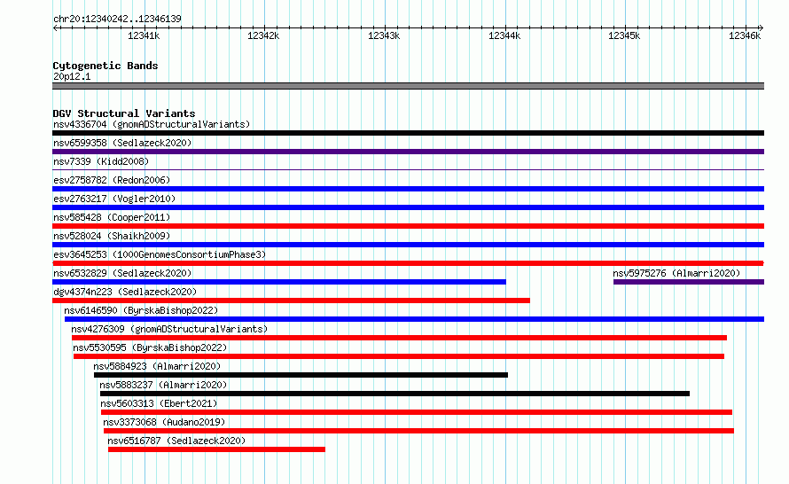The image size is (789, 484).
Task: Open nsv5603313 (Ebert2021) label
Action: tap(159, 403)
